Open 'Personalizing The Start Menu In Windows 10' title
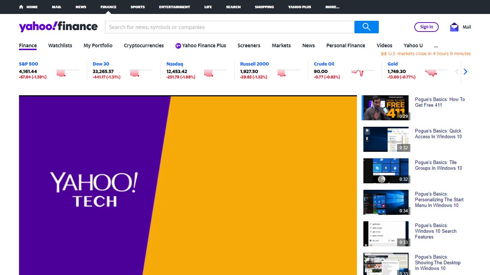 tap(439, 199)
